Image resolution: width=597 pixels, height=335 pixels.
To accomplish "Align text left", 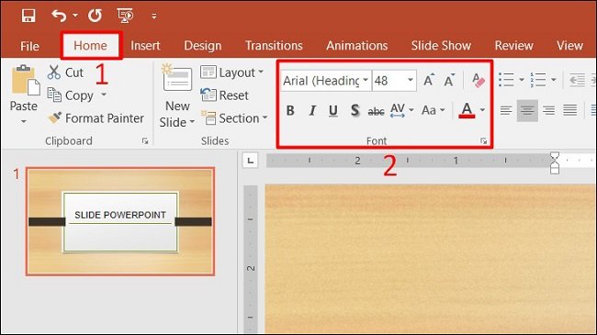I will (x=506, y=110).
